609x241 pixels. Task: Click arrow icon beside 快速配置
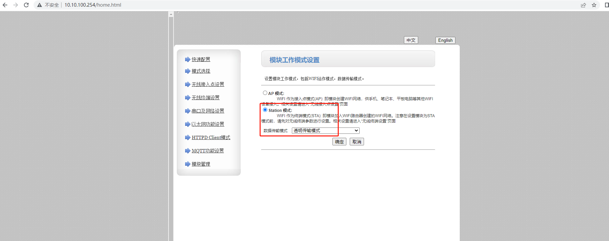coord(187,59)
